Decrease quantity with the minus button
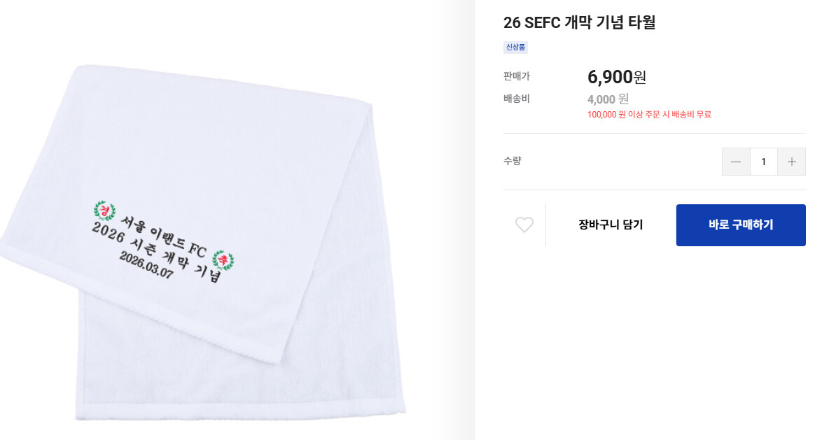The height and width of the screenshot is (440, 822). point(736,162)
